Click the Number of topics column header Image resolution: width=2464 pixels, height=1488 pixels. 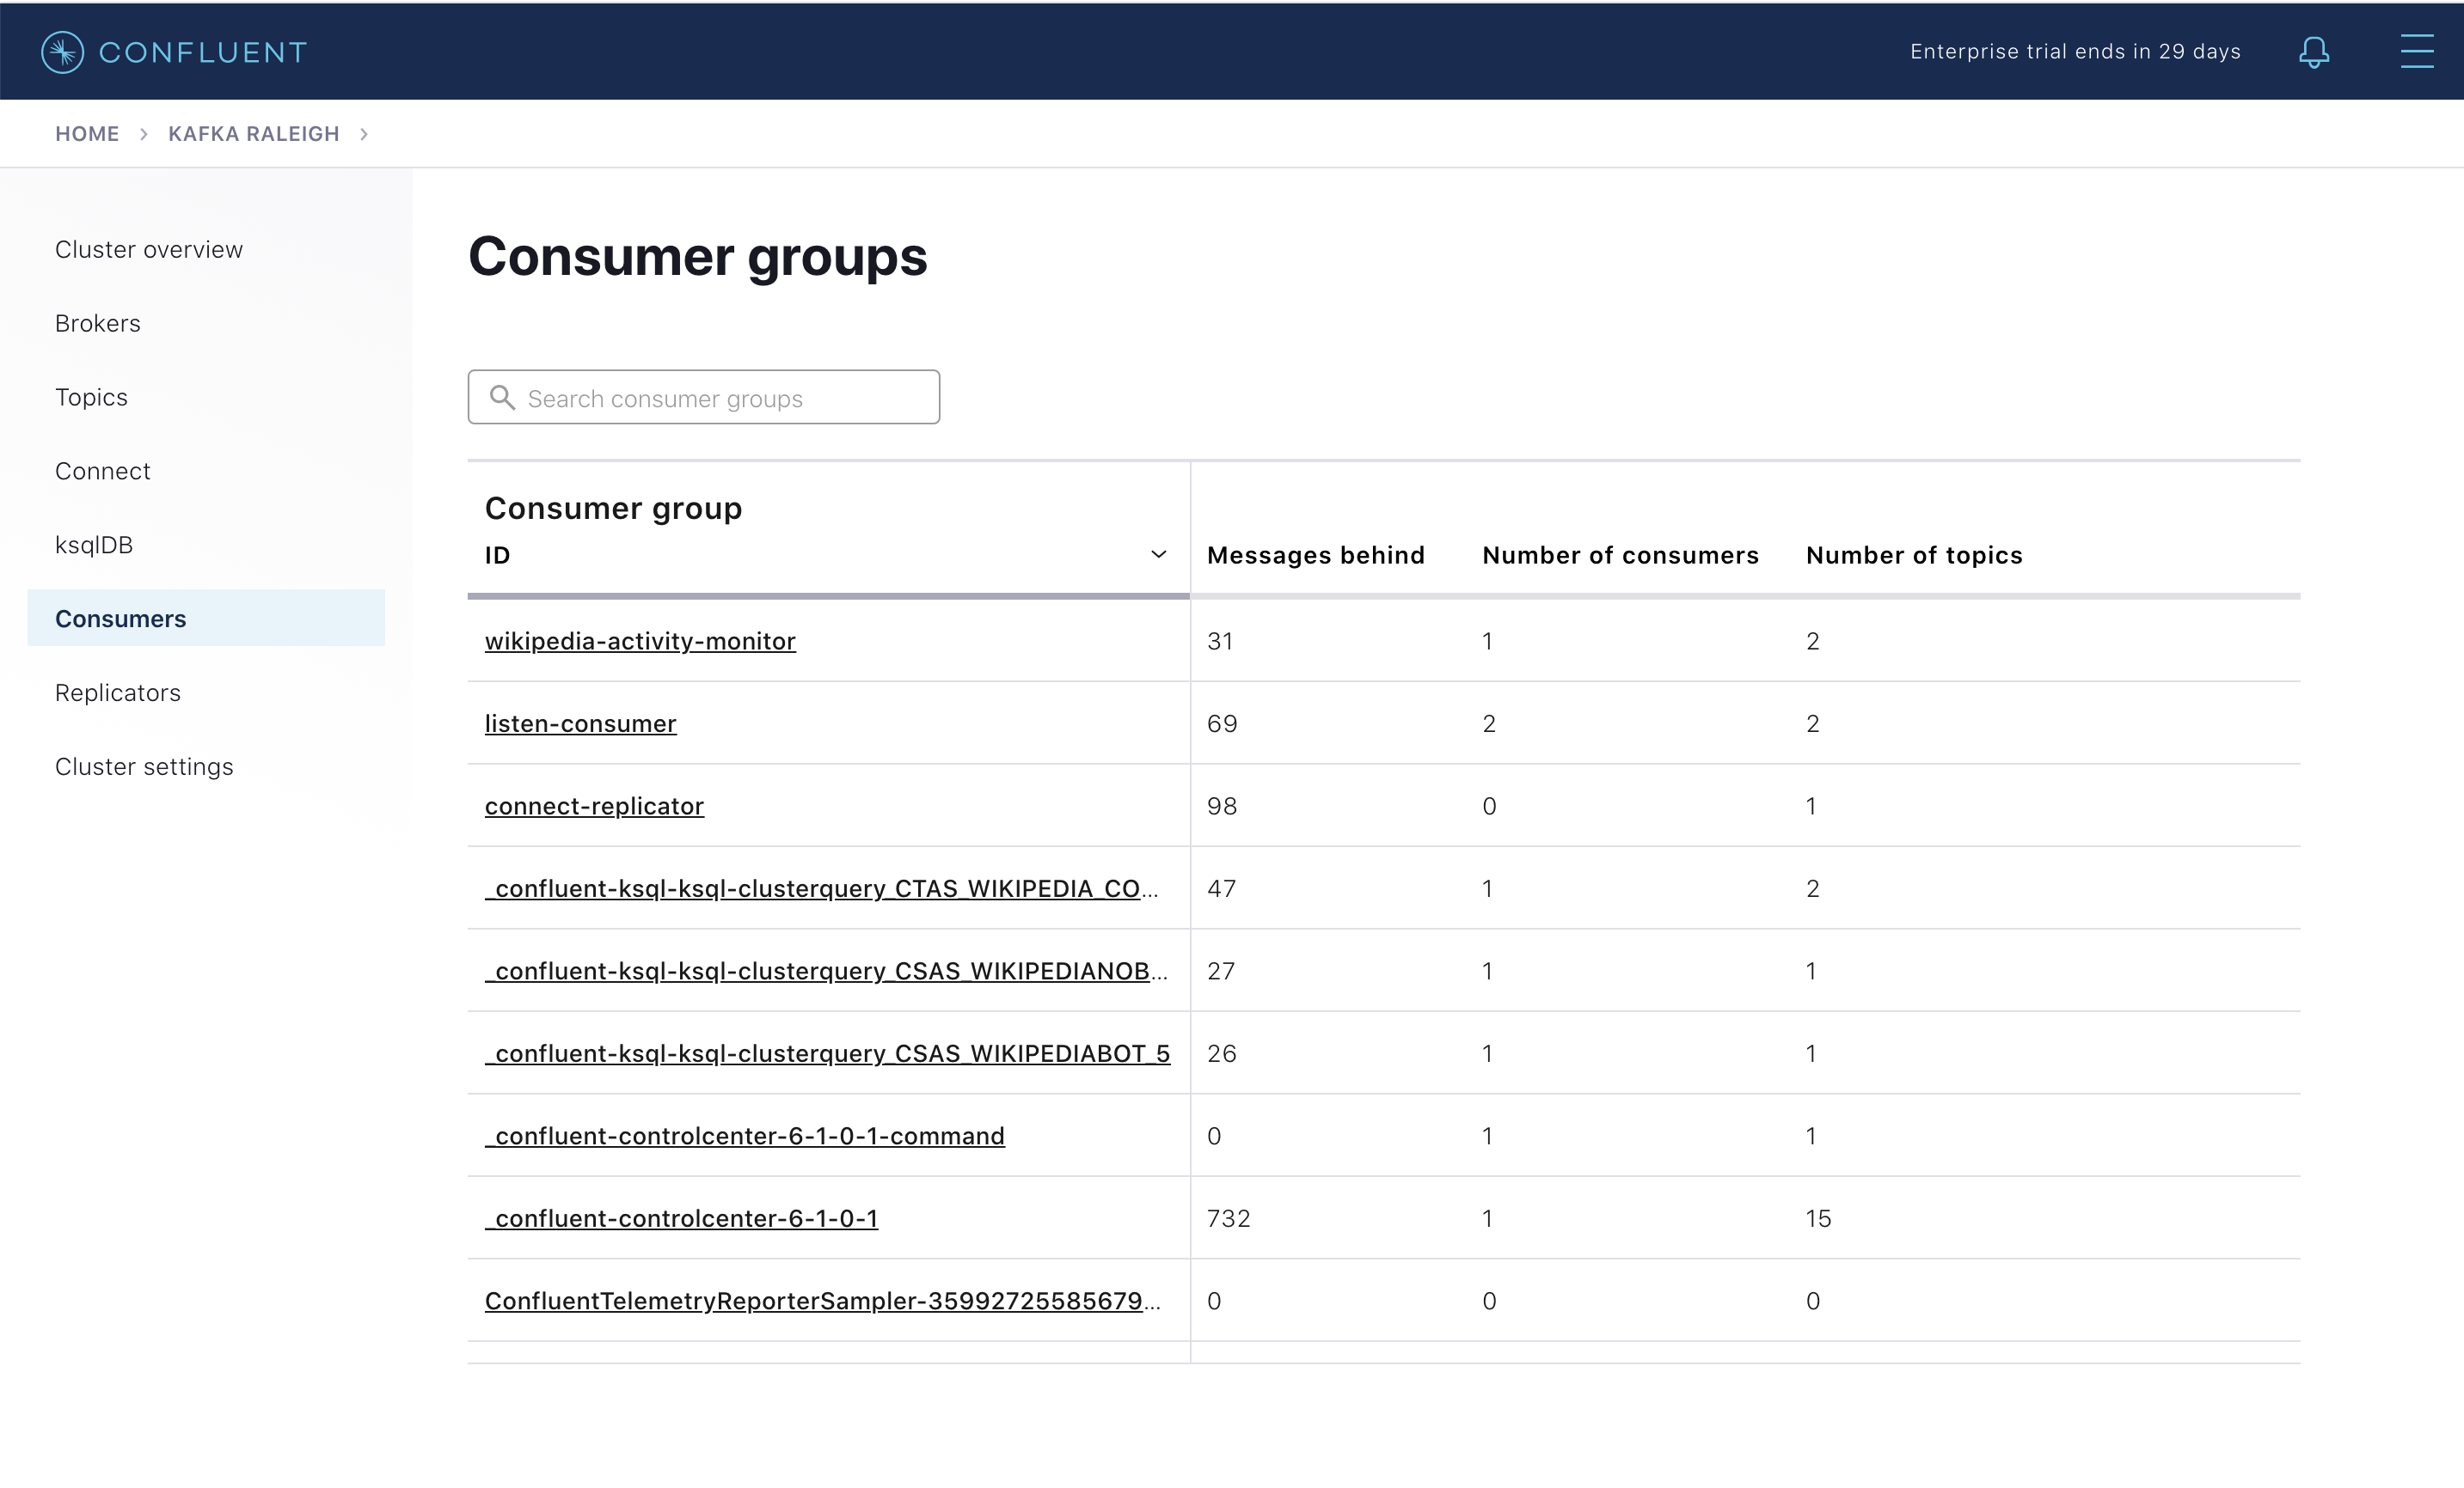tap(1914, 556)
